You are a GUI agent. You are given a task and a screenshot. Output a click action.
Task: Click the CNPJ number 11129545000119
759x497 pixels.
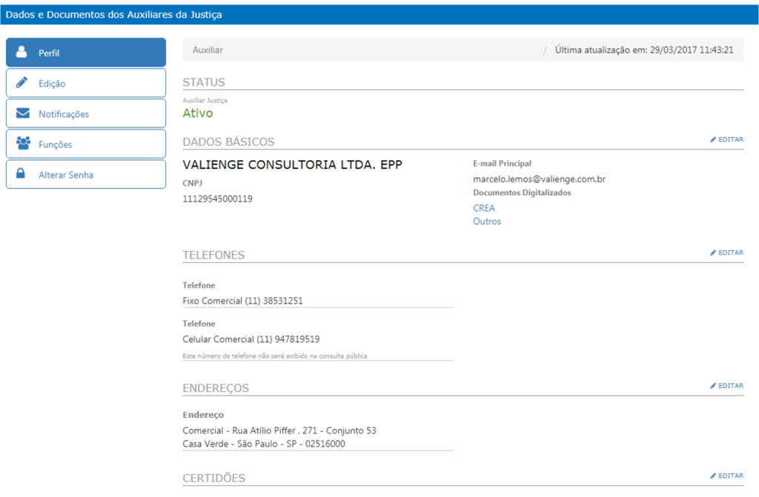(217, 199)
